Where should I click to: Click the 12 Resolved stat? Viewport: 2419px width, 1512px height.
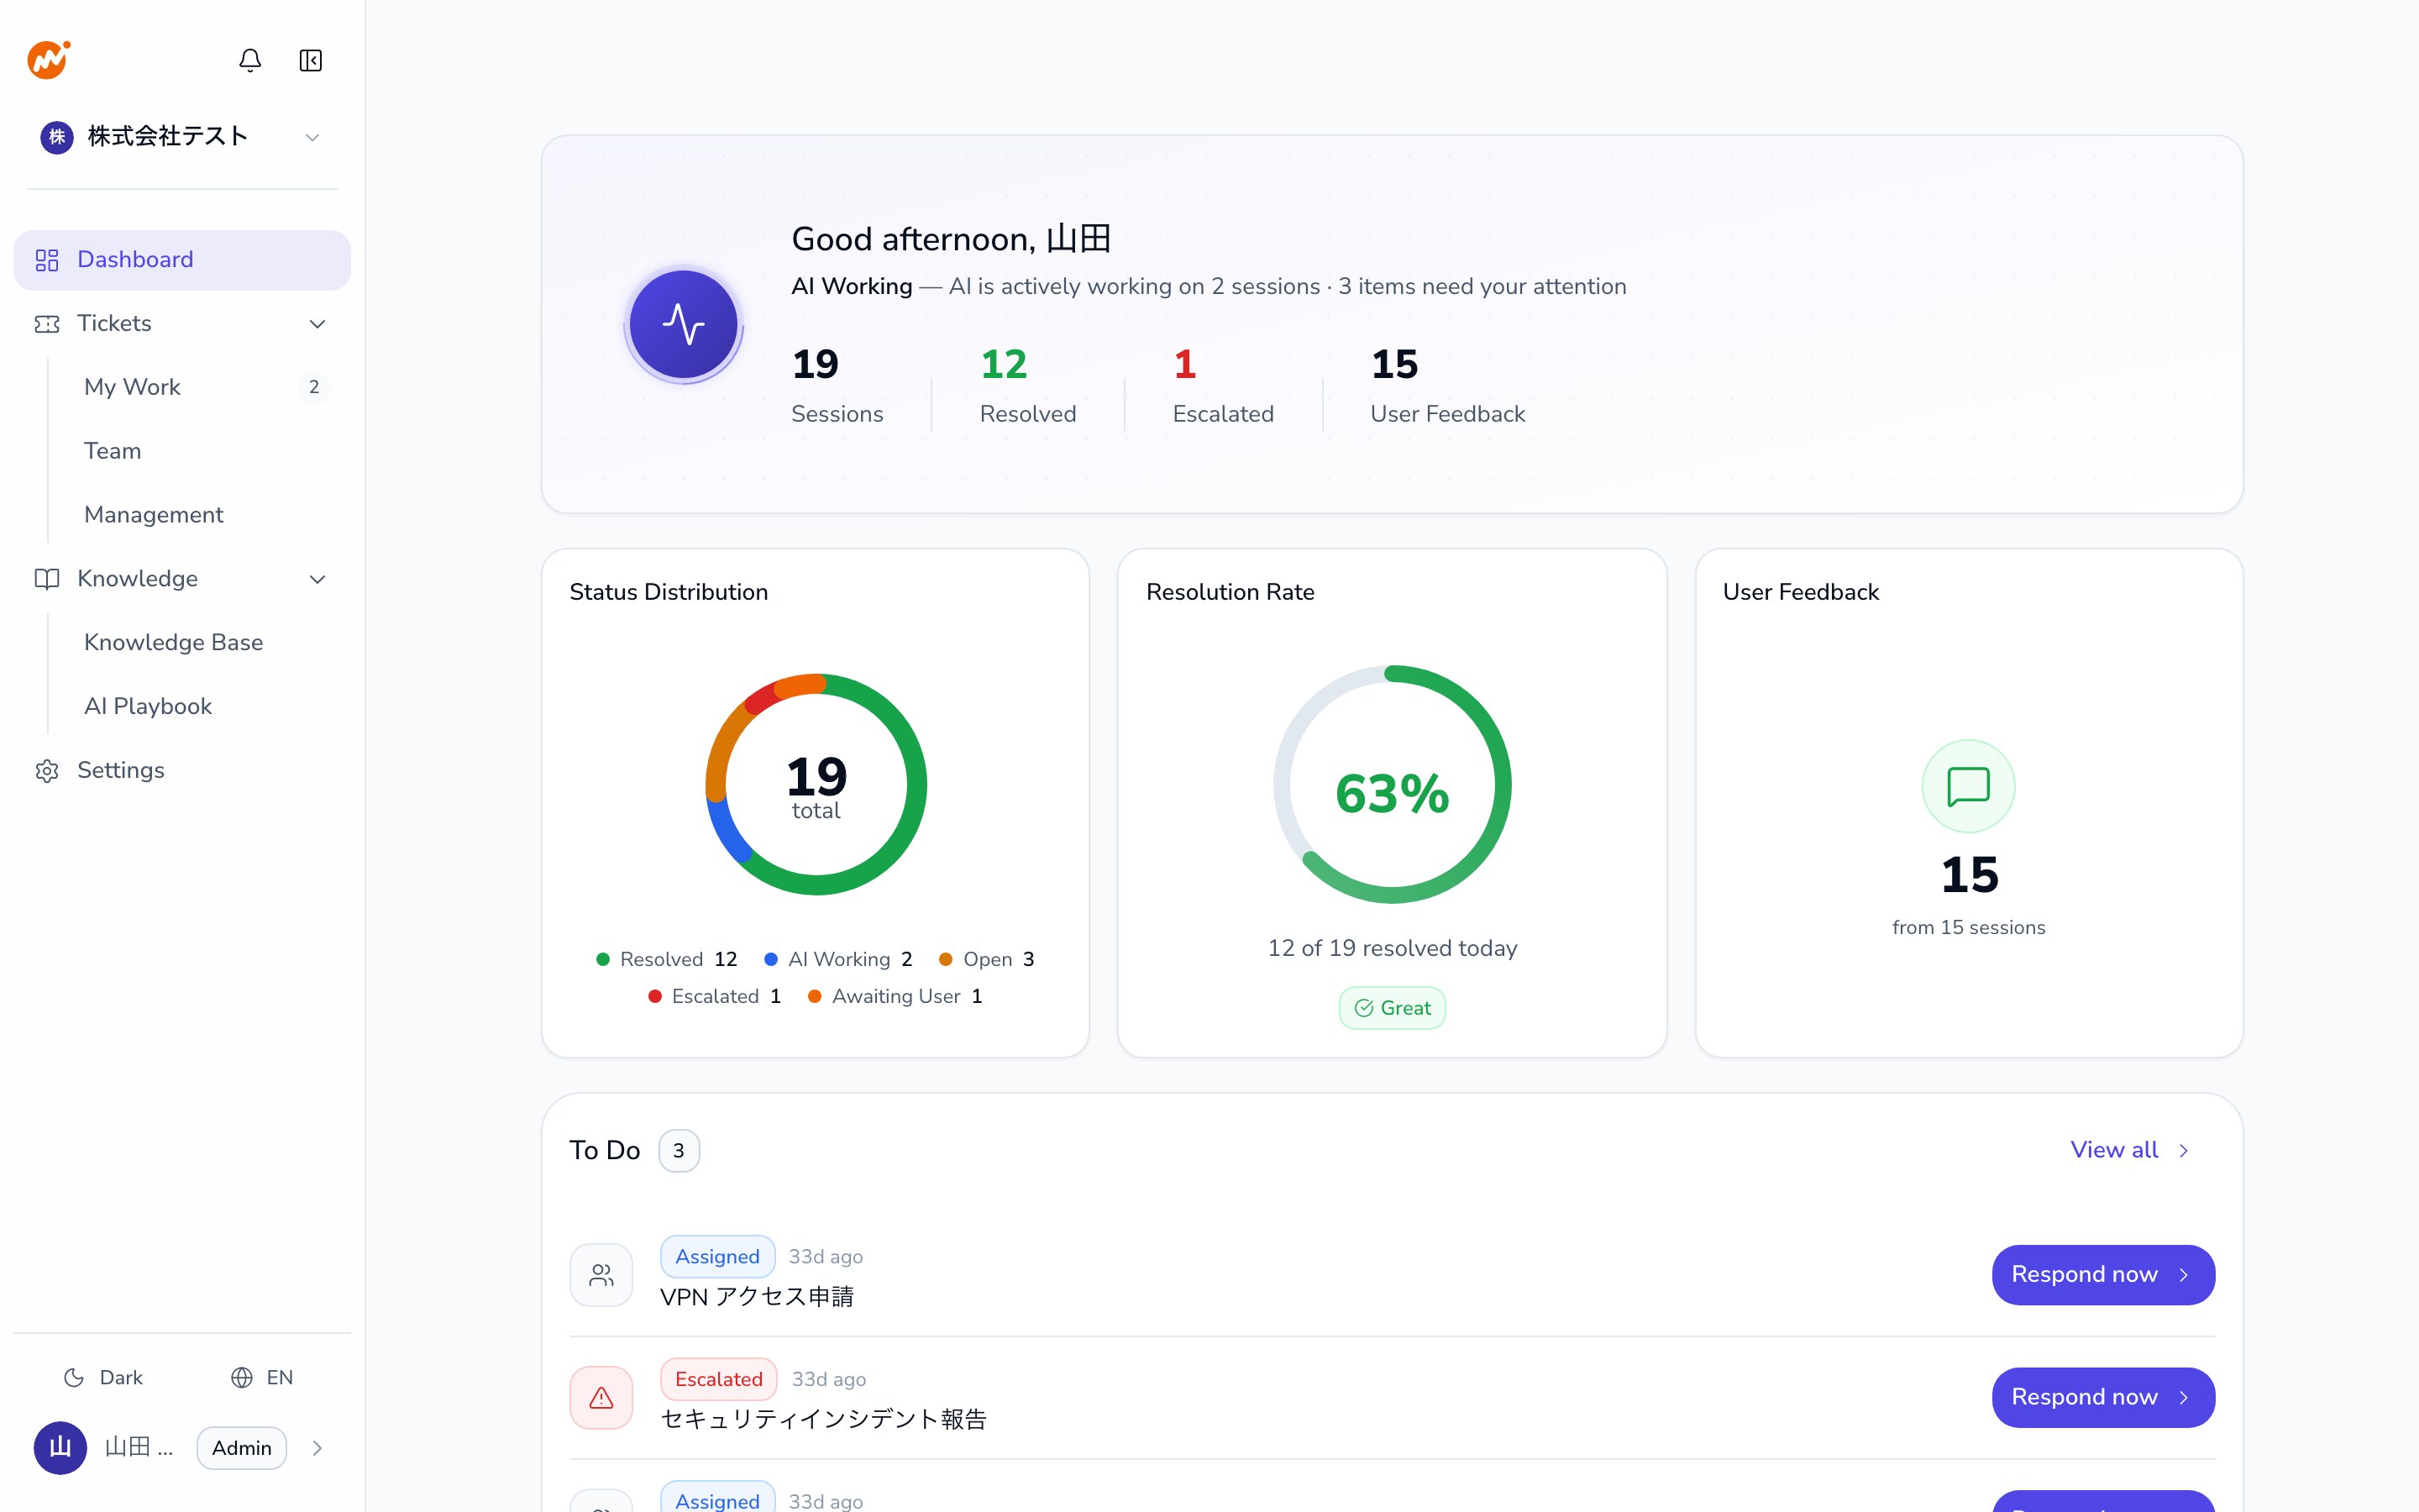click(1027, 386)
